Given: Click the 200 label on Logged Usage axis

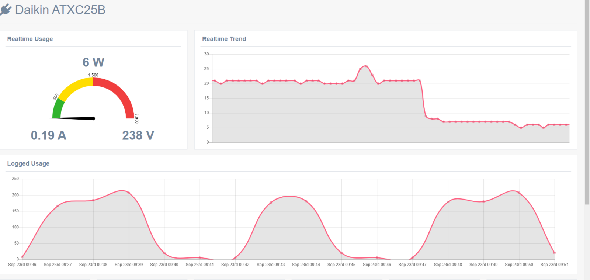Looking at the screenshot, I should (x=15, y=195).
